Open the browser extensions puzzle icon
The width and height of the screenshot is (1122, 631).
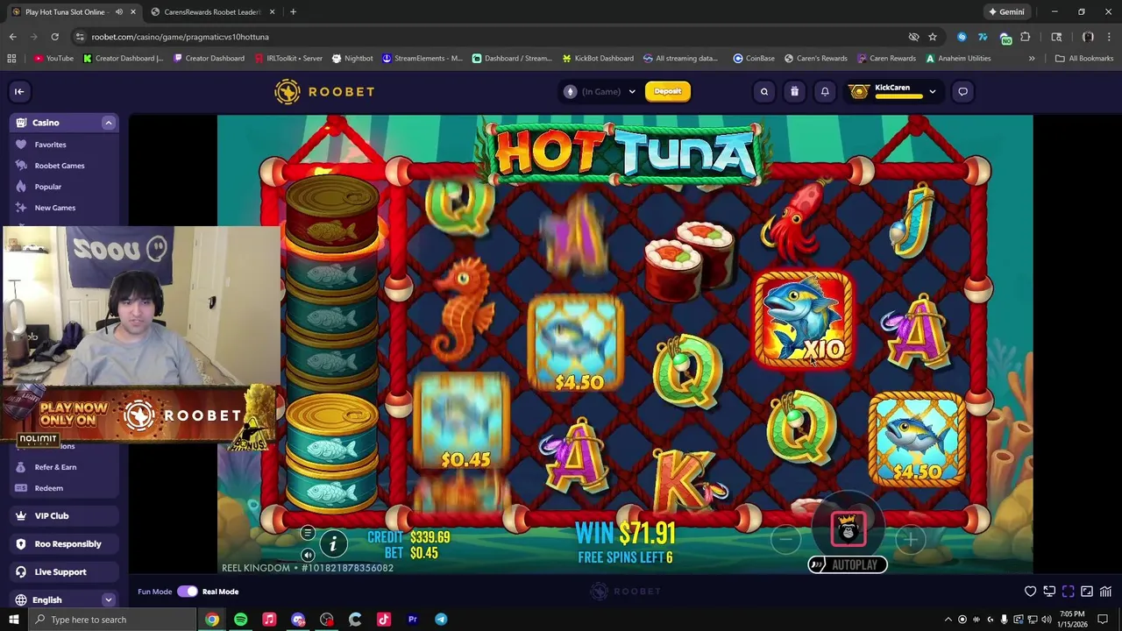(1026, 37)
